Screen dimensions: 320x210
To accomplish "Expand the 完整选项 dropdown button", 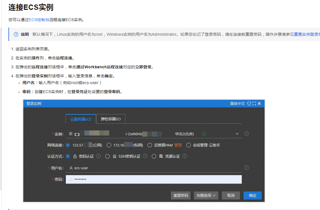I will tap(206, 196).
